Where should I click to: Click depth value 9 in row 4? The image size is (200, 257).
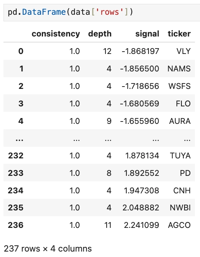tap(109, 121)
